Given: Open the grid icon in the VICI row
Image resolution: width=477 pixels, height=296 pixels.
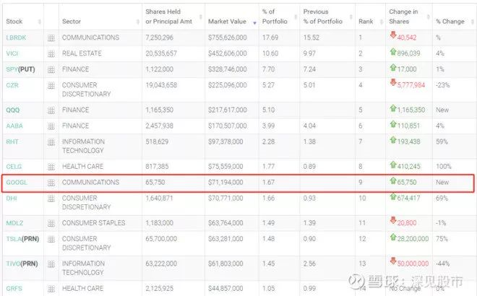Looking at the screenshot, I should pyautogui.click(x=51, y=54).
